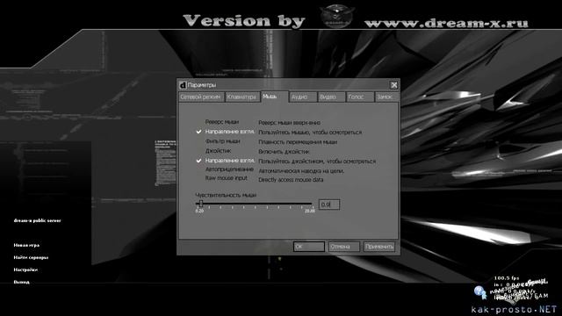Select the Мышь tab
The height and width of the screenshot is (316, 562).
click(275, 97)
